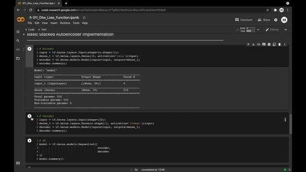Go back in browser history
Viewport: 306px width, 172px height.
[18, 10]
